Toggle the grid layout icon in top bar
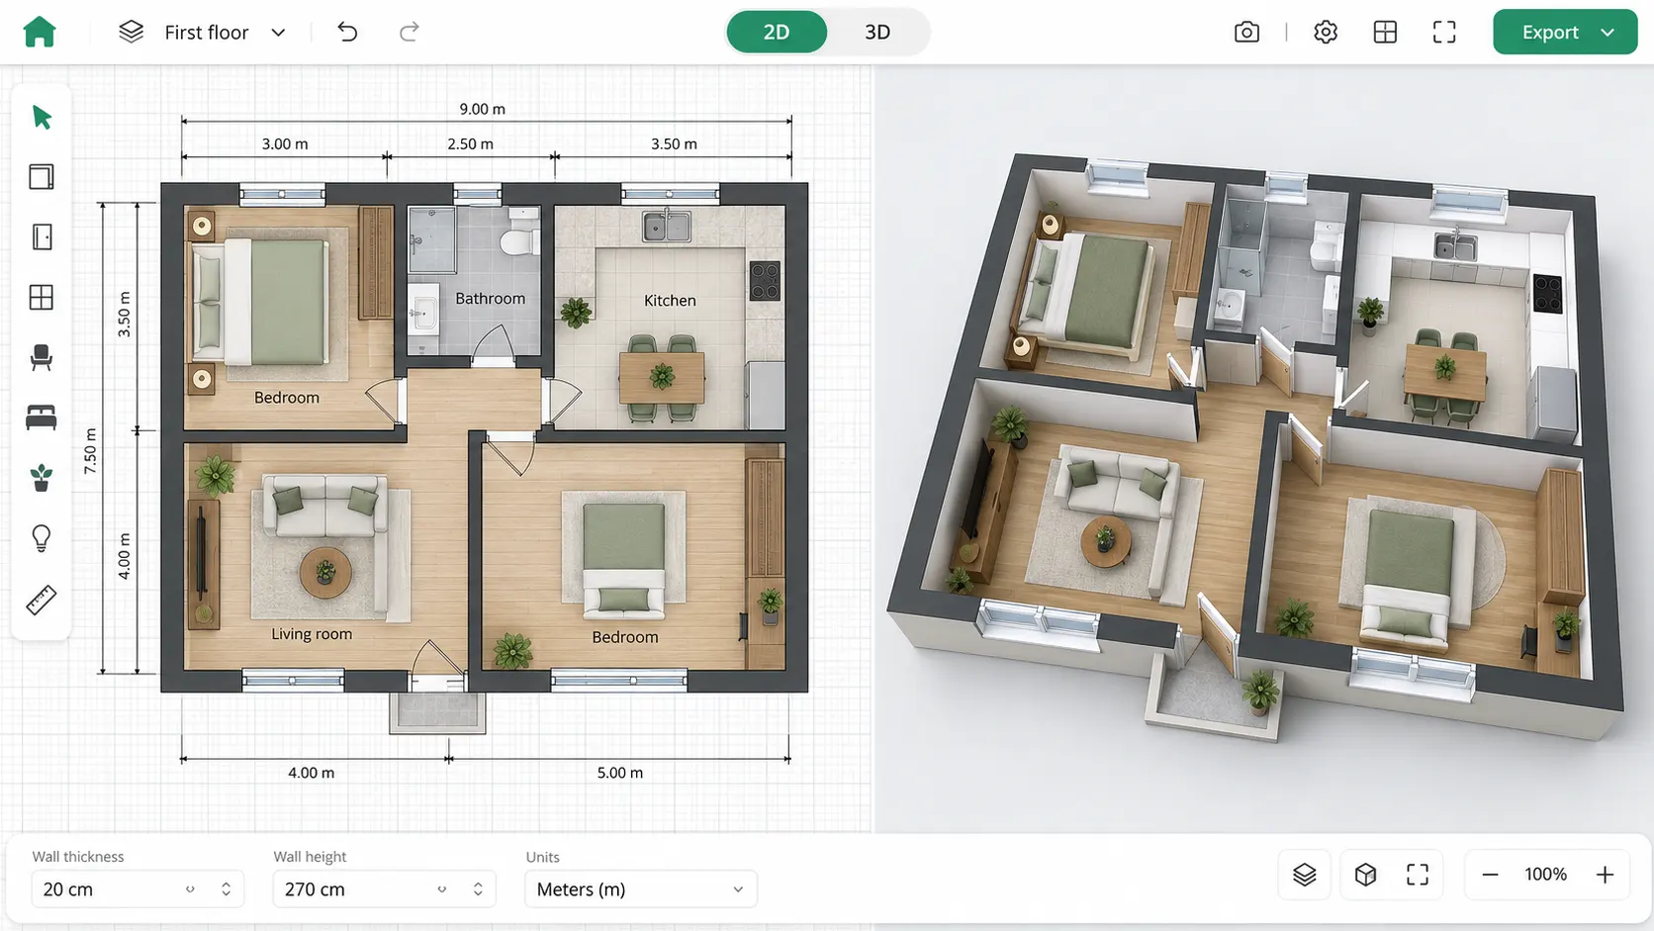The image size is (1654, 931). click(1385, 32)
